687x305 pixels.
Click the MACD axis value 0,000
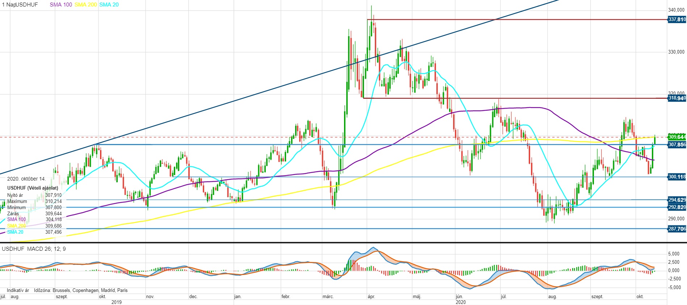click(x=674, y=271)
